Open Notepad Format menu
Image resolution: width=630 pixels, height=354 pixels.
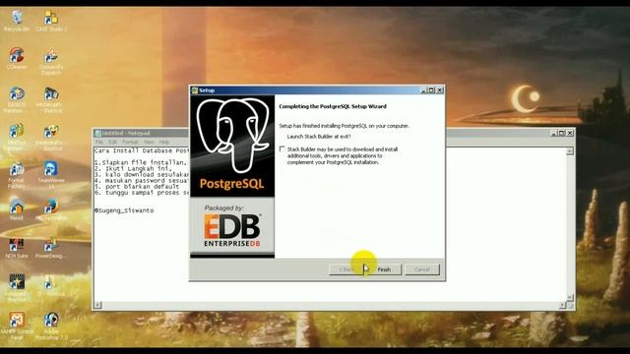[x=130, y=142]
